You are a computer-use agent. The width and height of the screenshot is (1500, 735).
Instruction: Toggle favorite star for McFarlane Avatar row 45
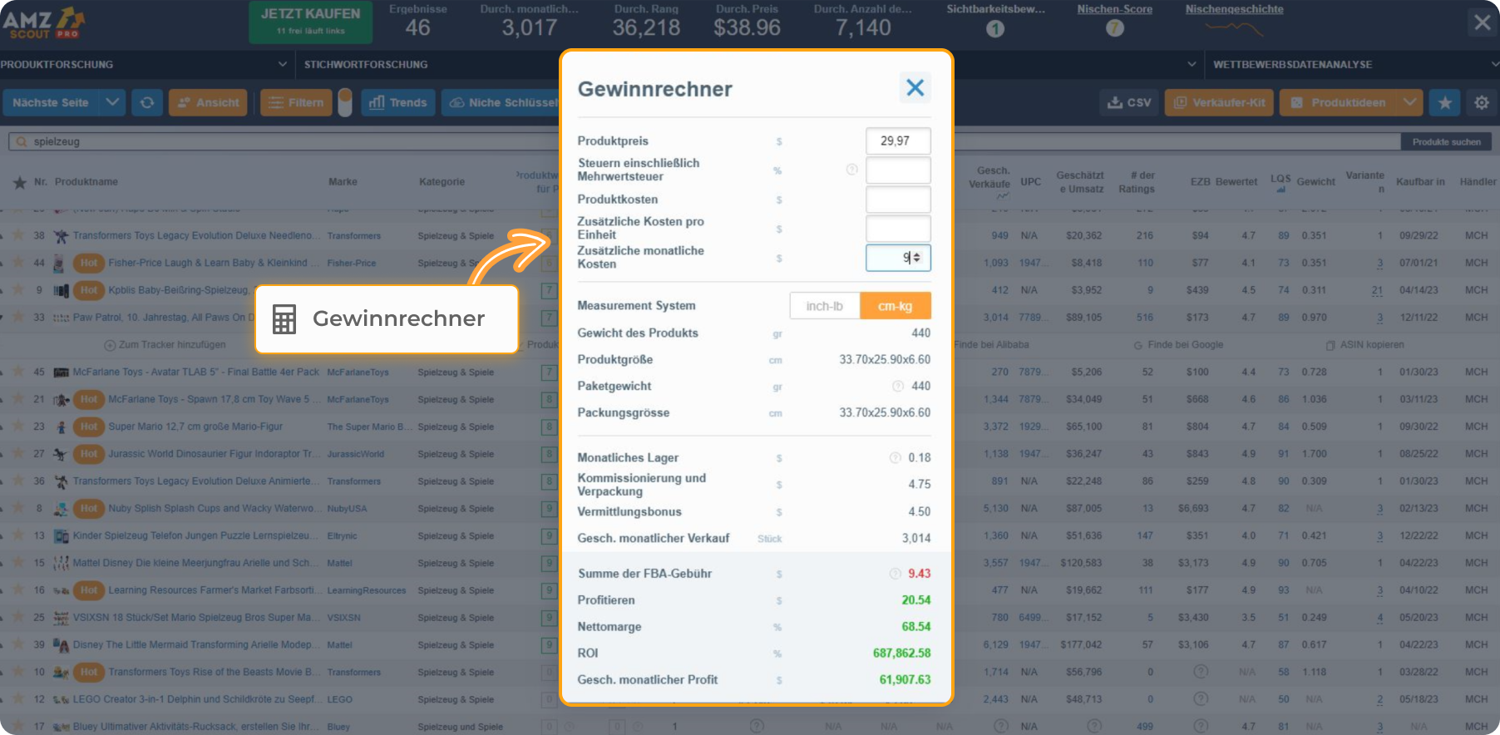(x=17, y=372)
